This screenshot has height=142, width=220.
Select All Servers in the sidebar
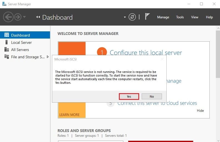[25, 50]
